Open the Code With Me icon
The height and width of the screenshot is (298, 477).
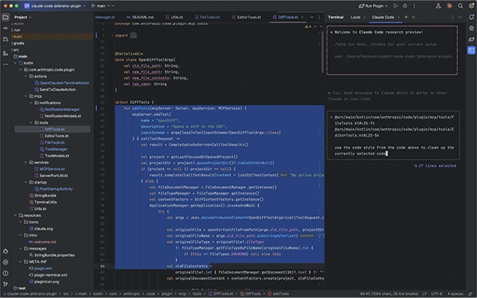438,6
